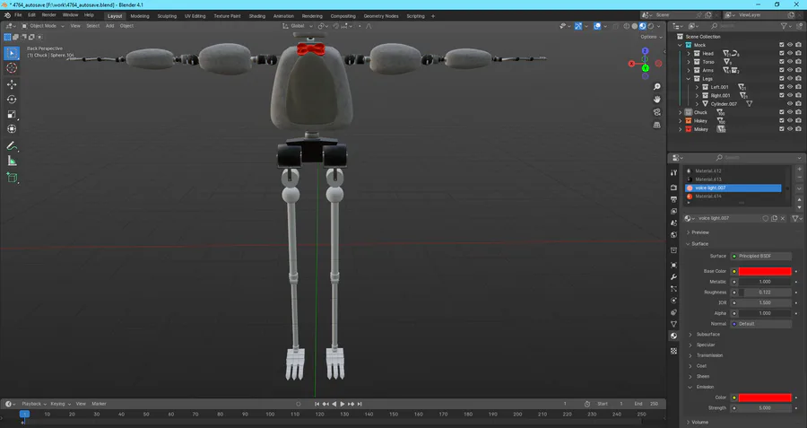Switch to the Geometry Nodes workspace tab
This screenshot has width=807, height=428.
[381, 16]
